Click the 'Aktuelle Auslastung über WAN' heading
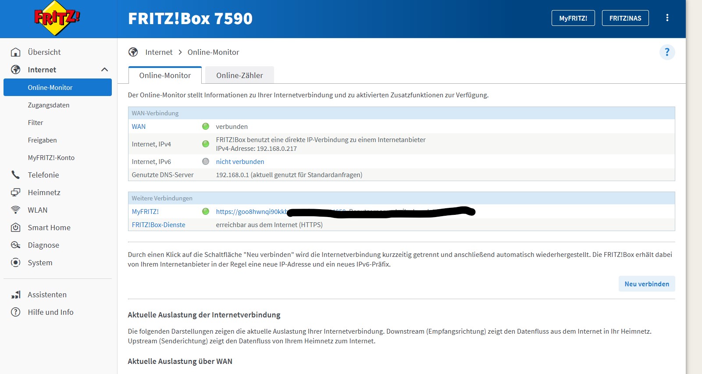 pyautogui.click(x=180, y=361)
